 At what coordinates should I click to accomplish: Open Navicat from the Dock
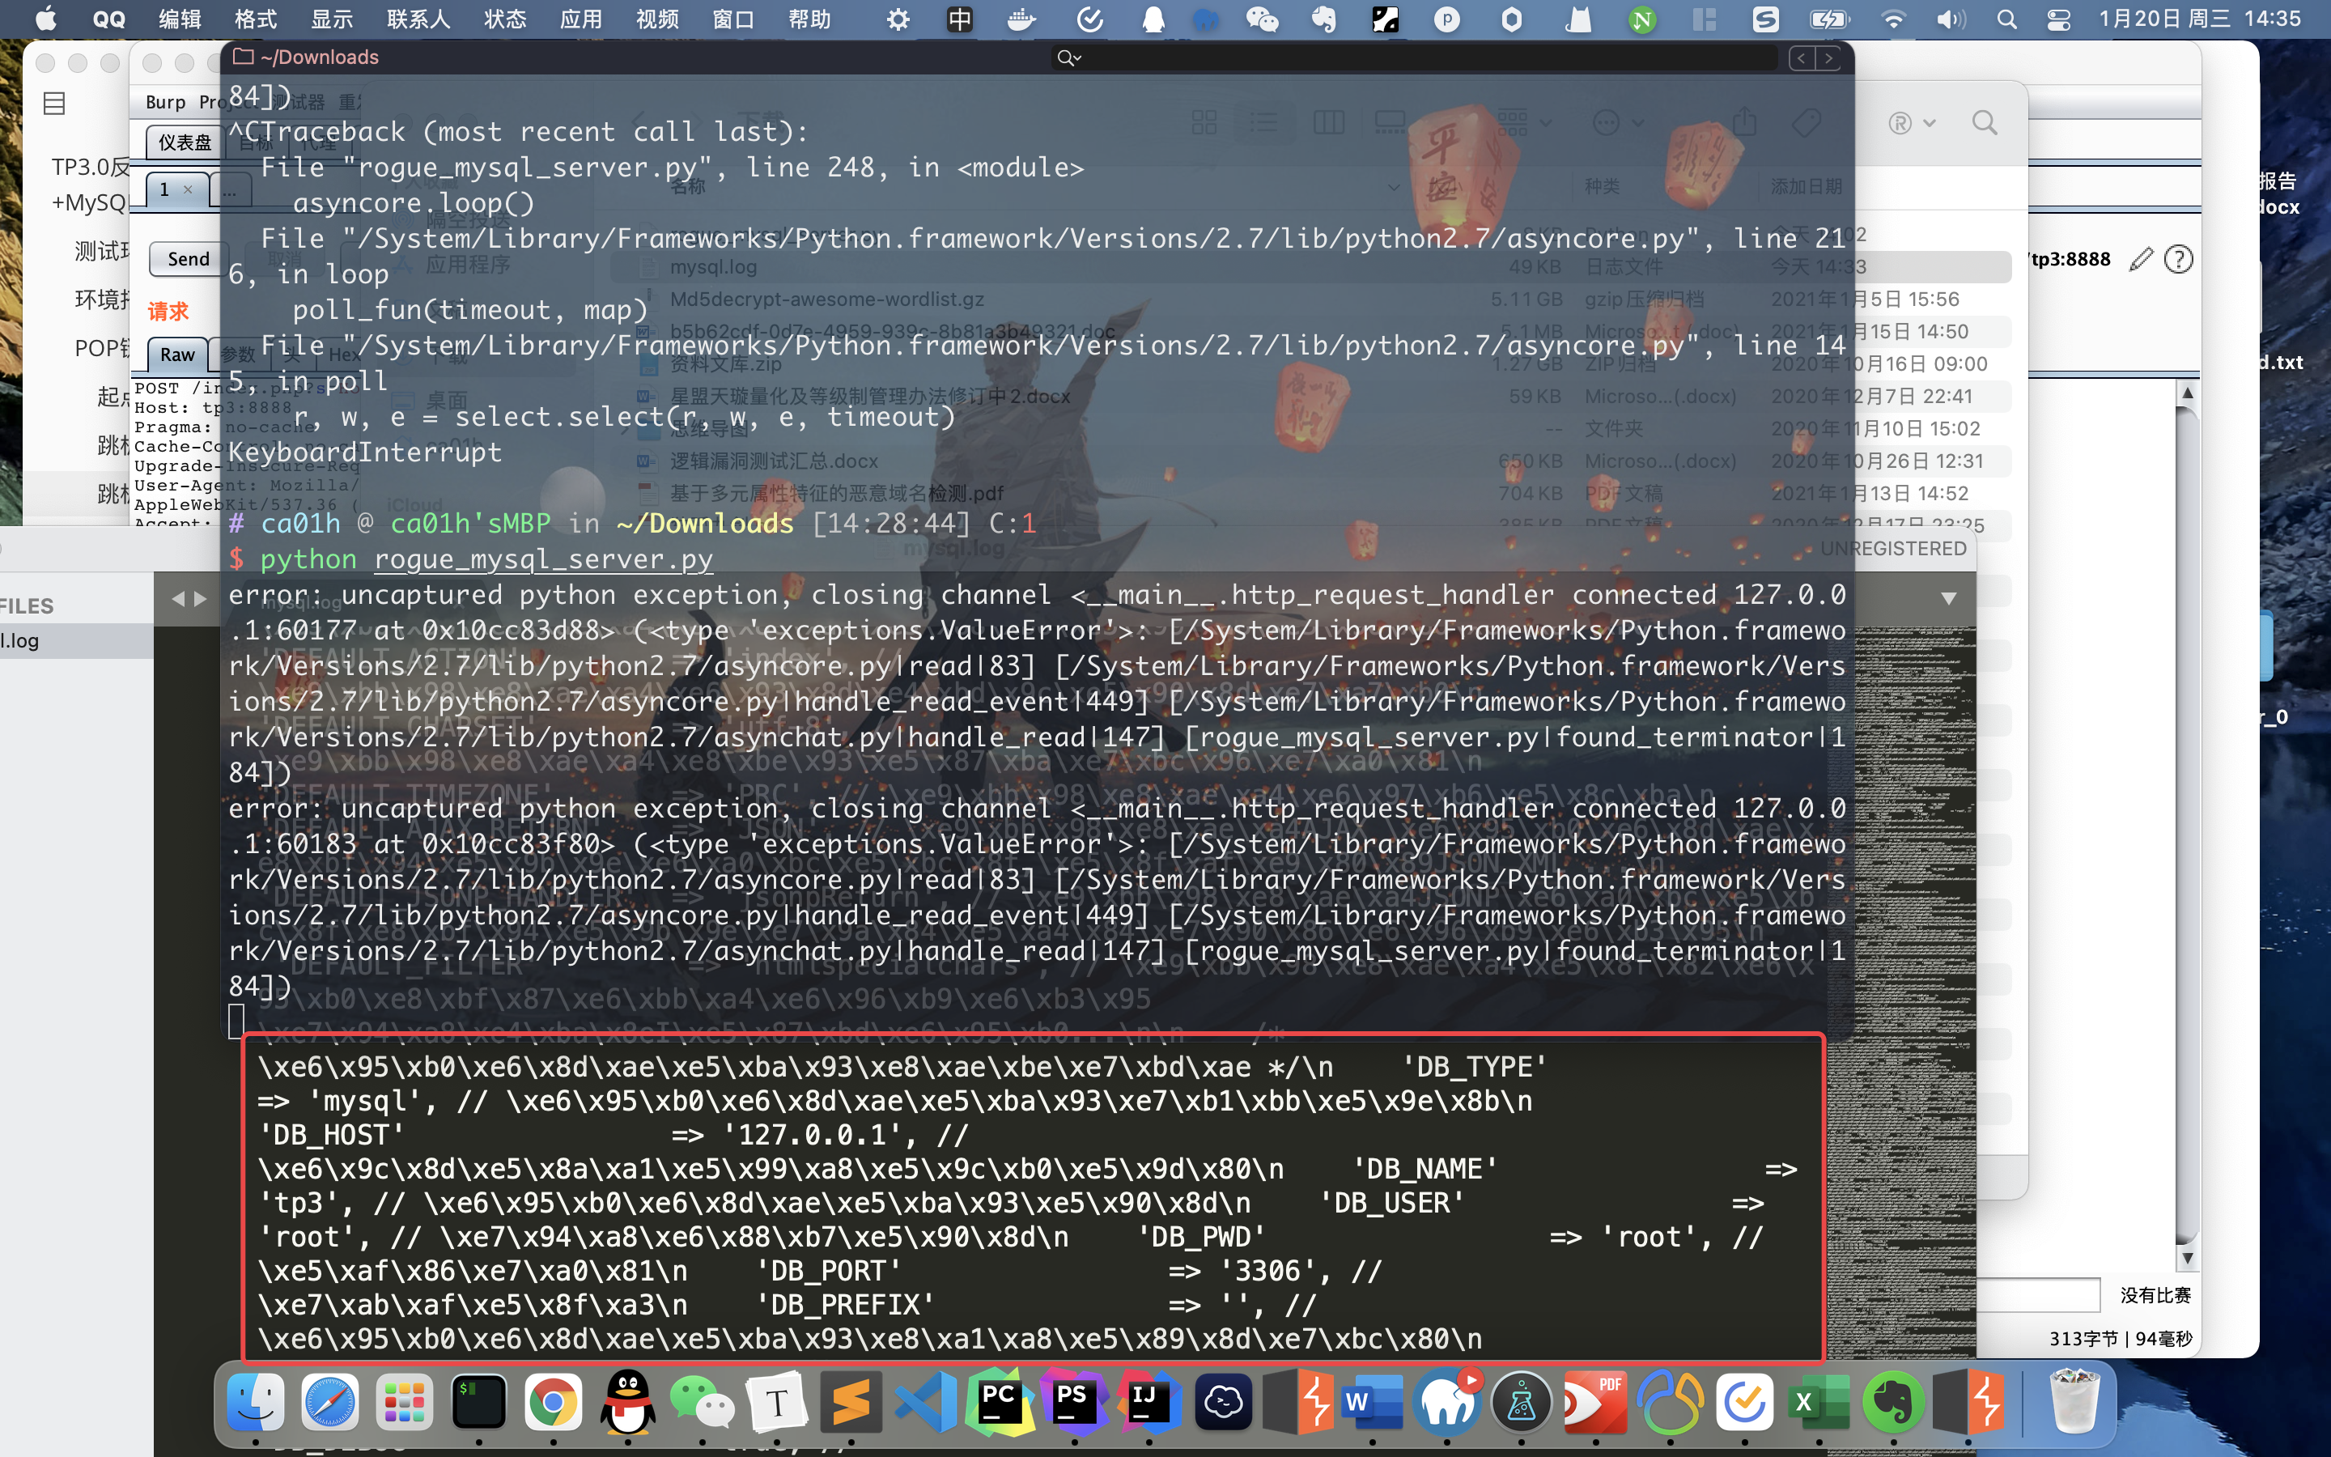(x=1671, y=1402)
